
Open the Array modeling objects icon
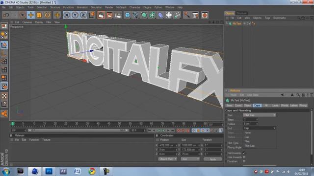pos(153,15)
